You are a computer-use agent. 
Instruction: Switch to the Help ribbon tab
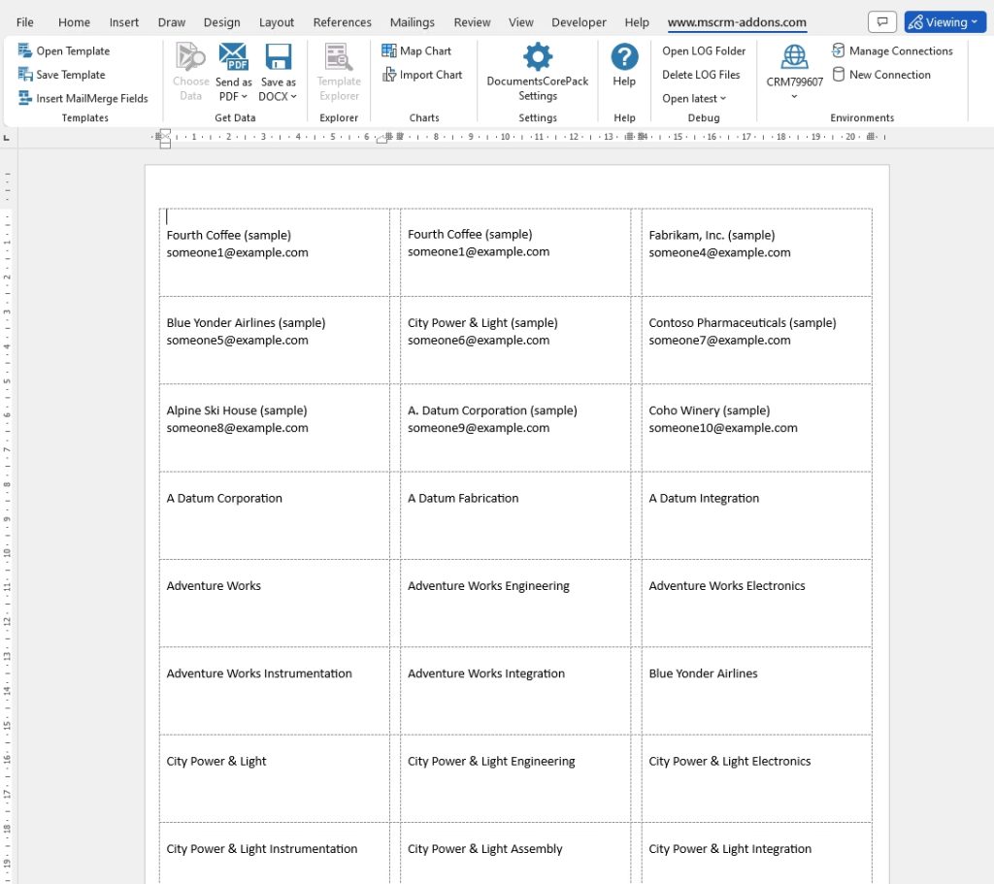click(x=637, y=22)
